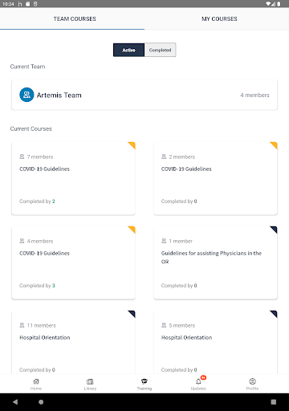Tap members icon on 2 members card
The height and width of the screenshot is (411, 289).
164,157
